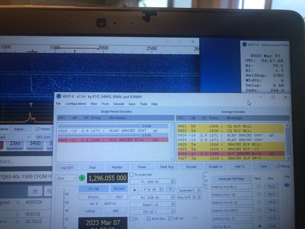This screenshot has width=305, height=229.
Task: Open the SM6CKU N1V 73 message dropdown
Action: [232, 219]
